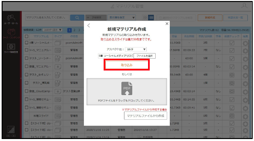Click the マテリアルファイルから作成 button
Viewport: 254px width, 141px height.
(x=145, y=116)
